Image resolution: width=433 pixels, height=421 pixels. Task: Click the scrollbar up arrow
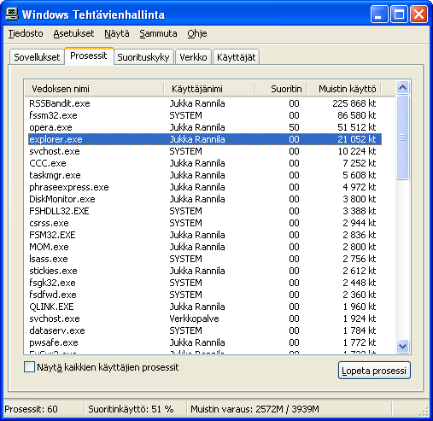tap(402, 87)
